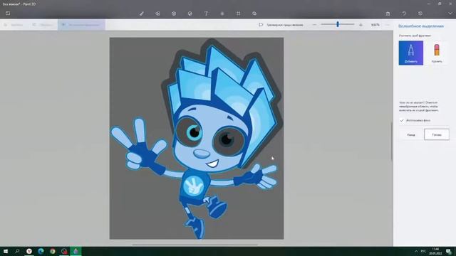The height and width of the screenshot is (256, 456).
Task: Click the Undo arrow icon
Action: [404, 14]
